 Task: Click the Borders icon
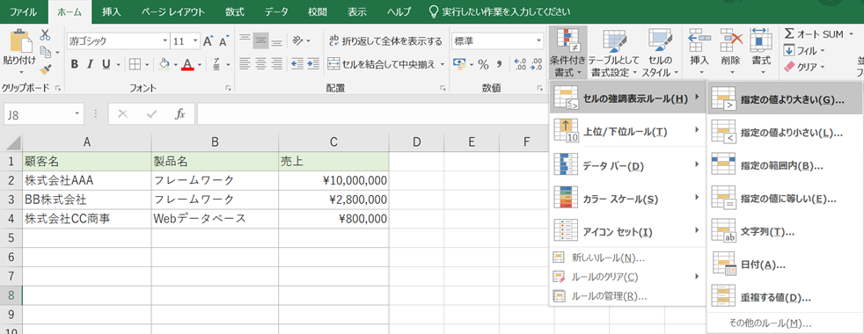[x=135, y=64]
